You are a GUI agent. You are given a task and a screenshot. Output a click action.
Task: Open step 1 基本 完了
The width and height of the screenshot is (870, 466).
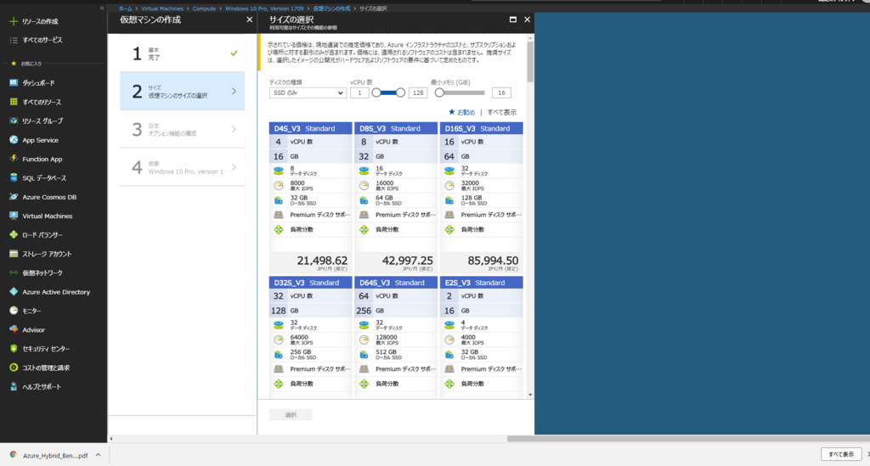(183, 53)
